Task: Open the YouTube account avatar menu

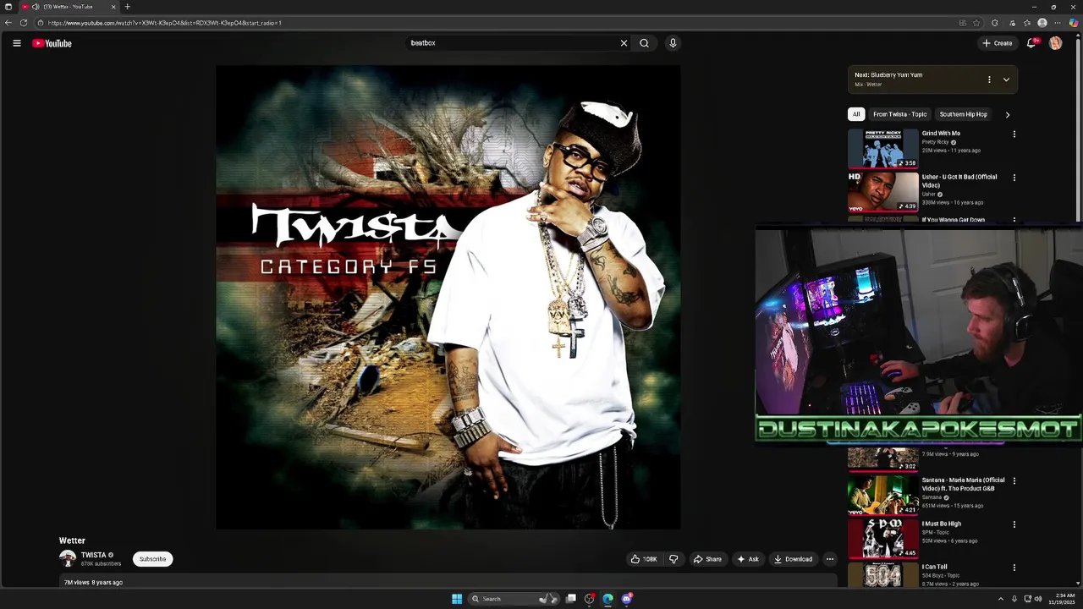Action: [x=1056, y=43]
